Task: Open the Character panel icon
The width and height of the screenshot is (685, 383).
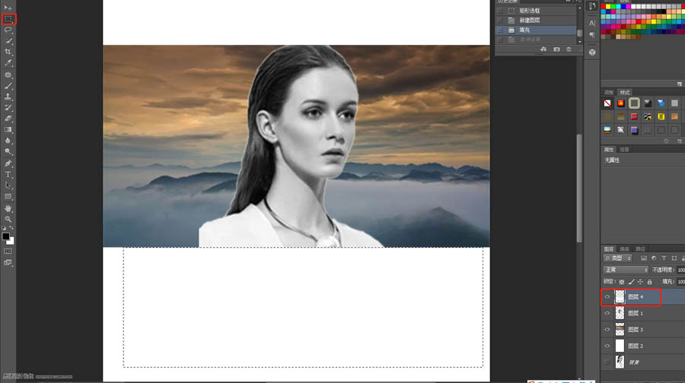Action: click(592, 23)
